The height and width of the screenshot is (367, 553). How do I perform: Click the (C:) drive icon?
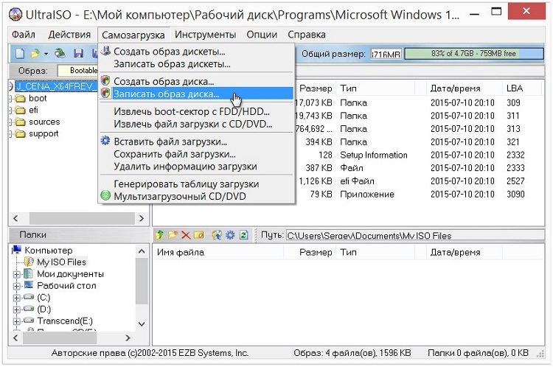click(x=29, y=297)
